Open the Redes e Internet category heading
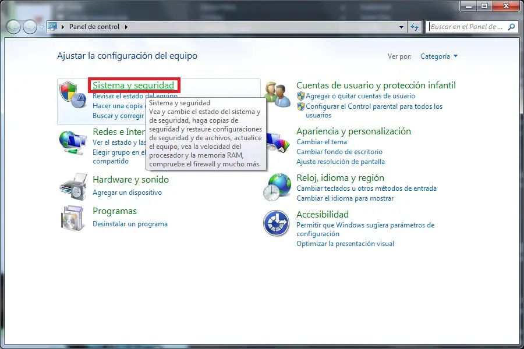The width and height of the screenshot is (524, 349). [x=119, y=131]
